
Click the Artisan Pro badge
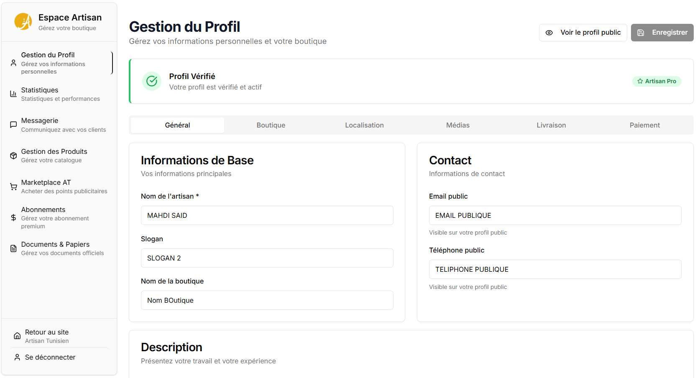[x=657, y=81]
